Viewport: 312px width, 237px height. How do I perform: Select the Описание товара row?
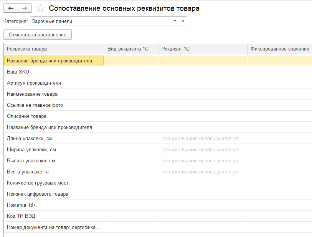click(158, 116)
